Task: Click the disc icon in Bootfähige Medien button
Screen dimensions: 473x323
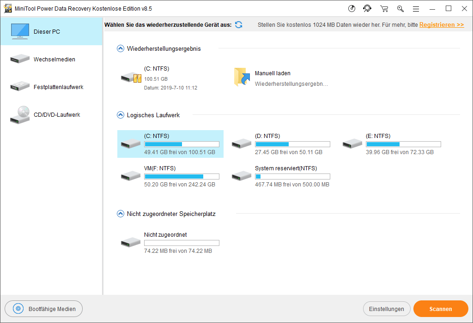Action: 18,309
